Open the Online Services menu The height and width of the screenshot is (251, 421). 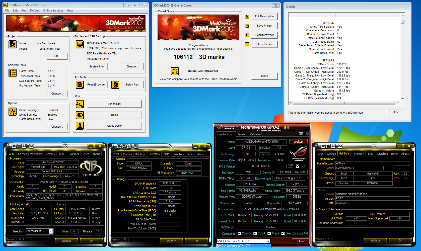[53, 11]
